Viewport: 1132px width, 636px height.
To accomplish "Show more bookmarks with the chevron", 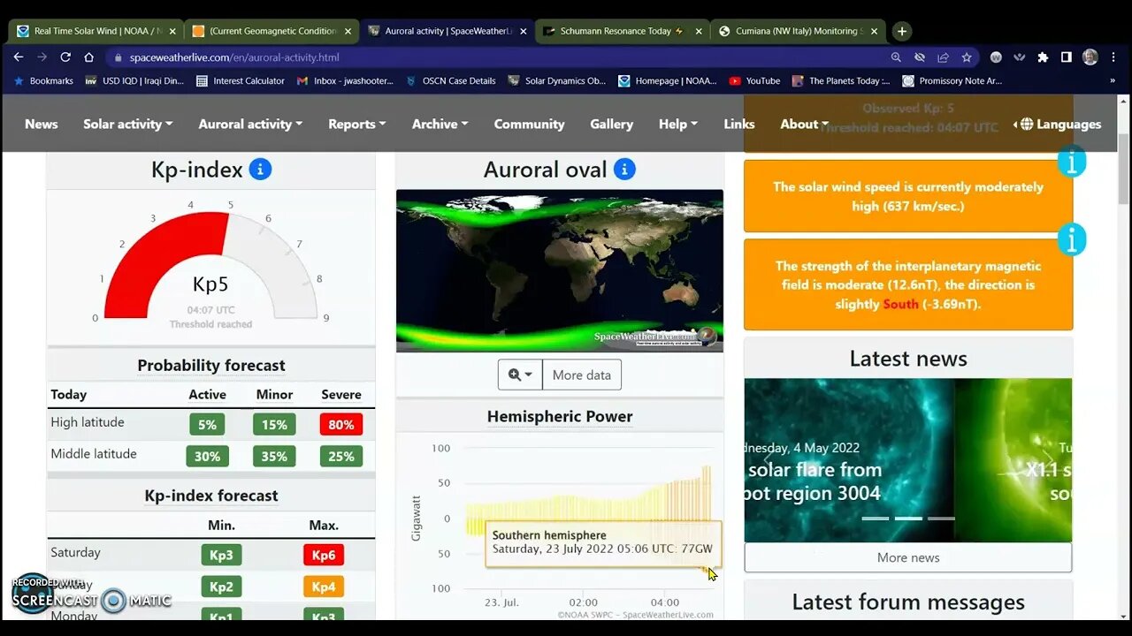I will 1112,80.
